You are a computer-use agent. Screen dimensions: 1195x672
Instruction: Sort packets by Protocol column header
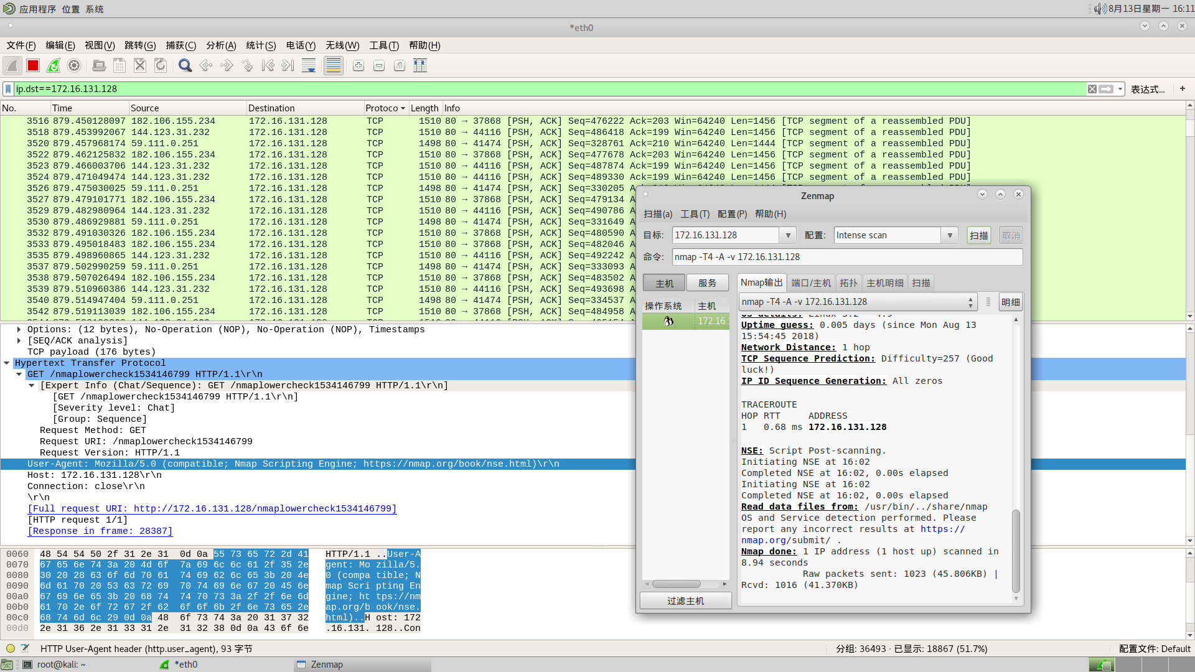(x=385, y=108)
